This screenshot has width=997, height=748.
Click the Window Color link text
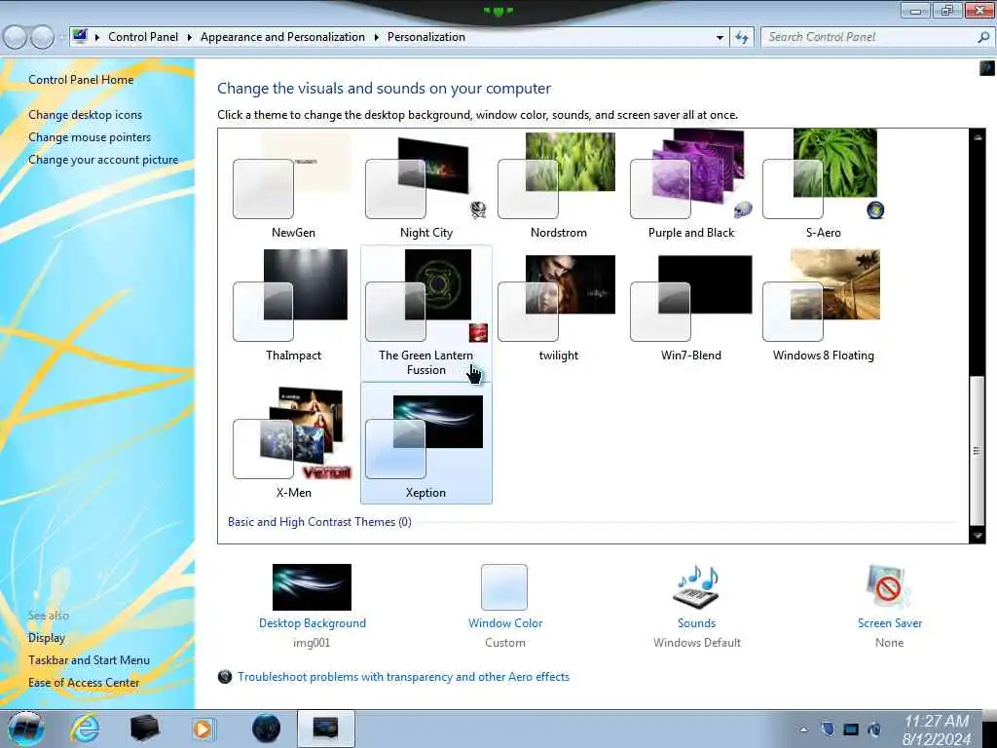505,623
